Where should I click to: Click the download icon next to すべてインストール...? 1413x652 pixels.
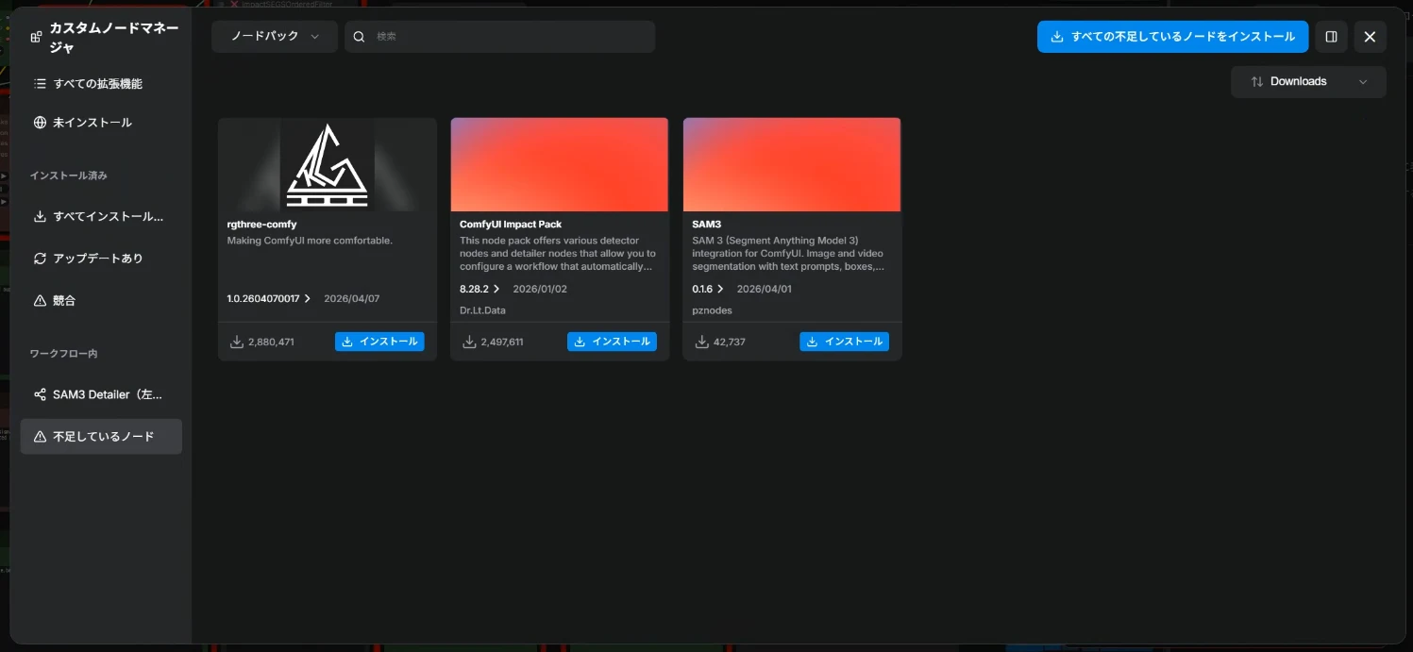(x=40, y=216)
